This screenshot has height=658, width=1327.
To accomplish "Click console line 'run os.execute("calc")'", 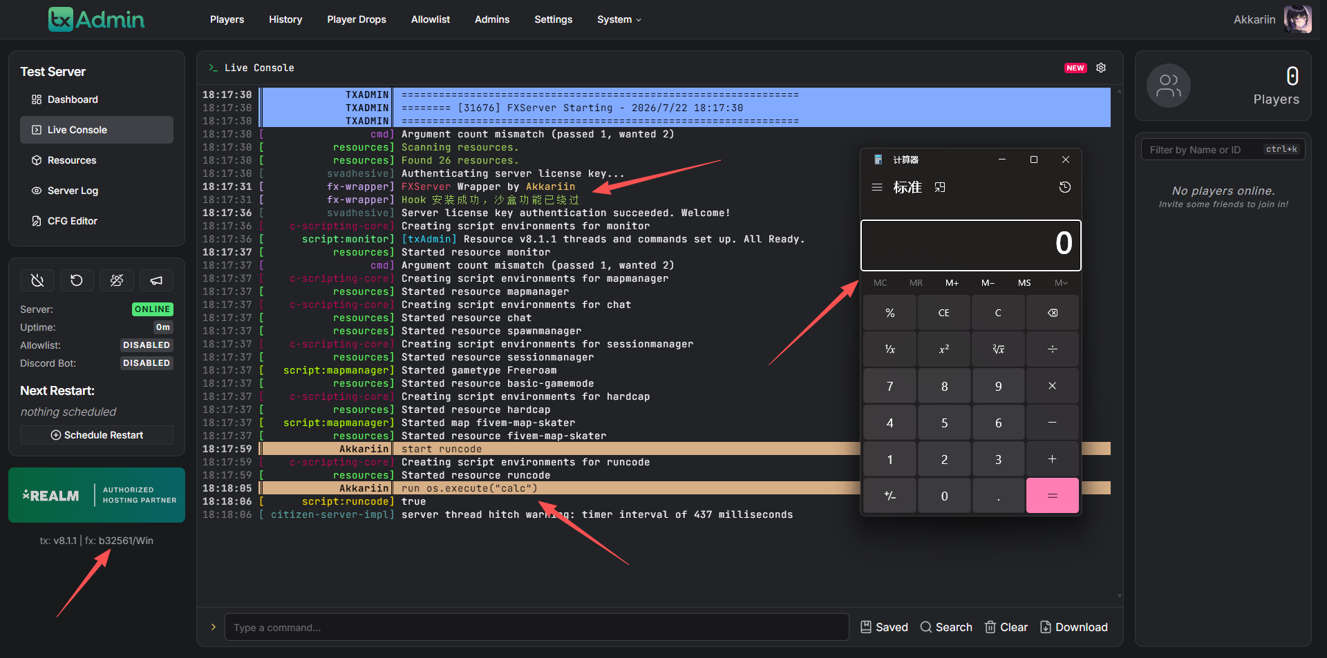I will point(469,488).
